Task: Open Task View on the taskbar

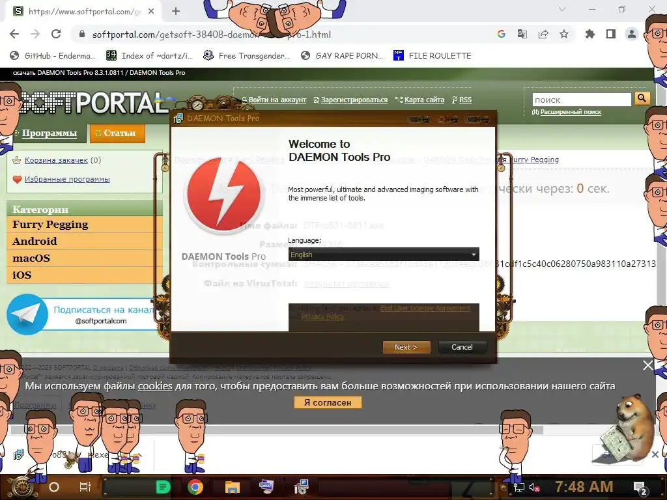Action: (x=85, y=487)
